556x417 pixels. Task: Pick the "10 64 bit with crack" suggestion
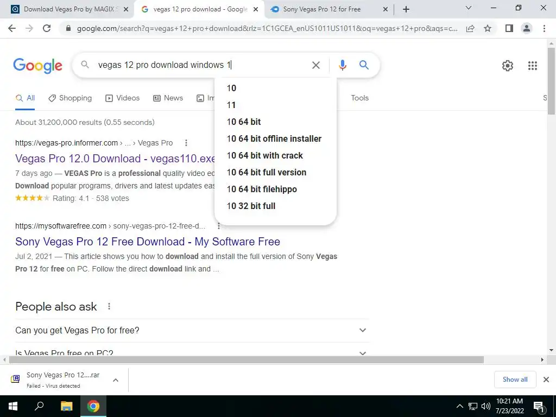275,156
